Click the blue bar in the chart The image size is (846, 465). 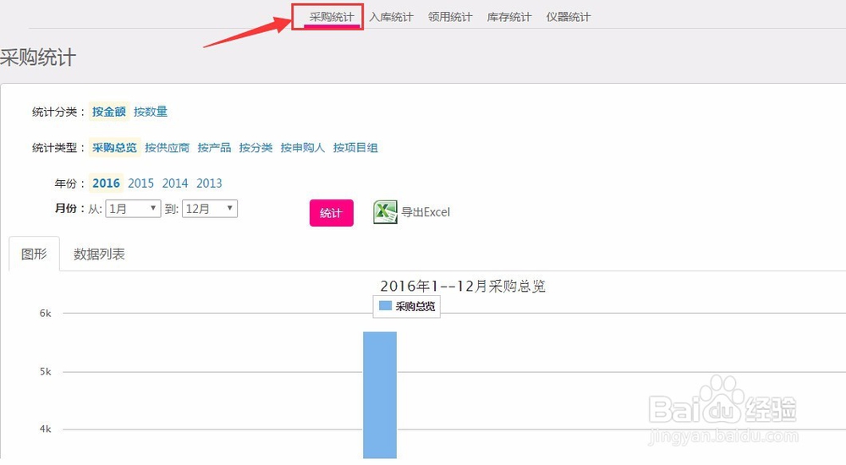click(x=380, y=395)
